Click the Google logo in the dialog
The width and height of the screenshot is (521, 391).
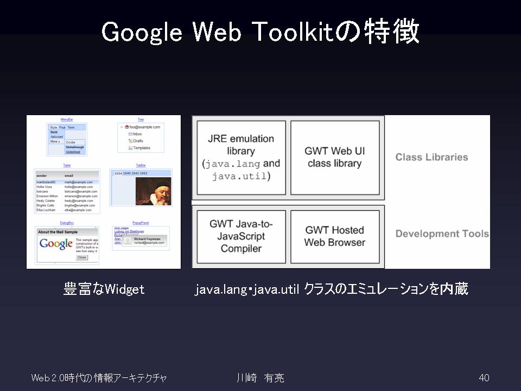click(x=56, y=244)
